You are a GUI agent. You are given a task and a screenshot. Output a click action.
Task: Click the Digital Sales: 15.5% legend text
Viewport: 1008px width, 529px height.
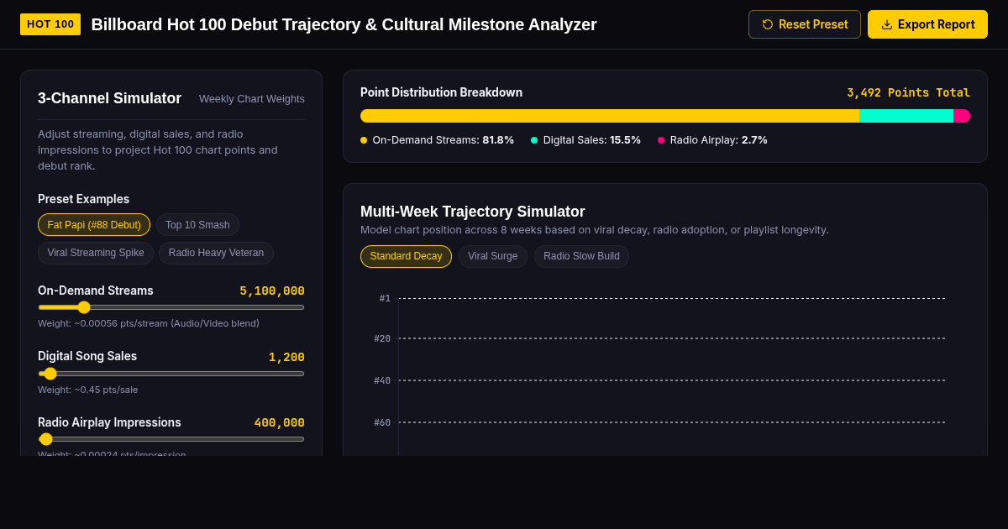[592, 140]
